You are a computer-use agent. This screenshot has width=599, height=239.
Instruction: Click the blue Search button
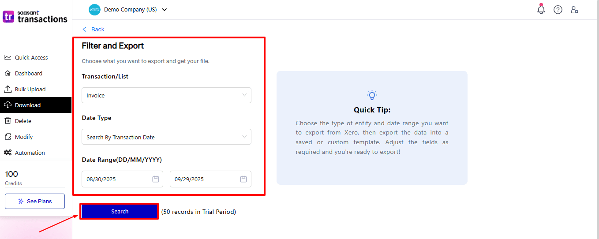120,212
